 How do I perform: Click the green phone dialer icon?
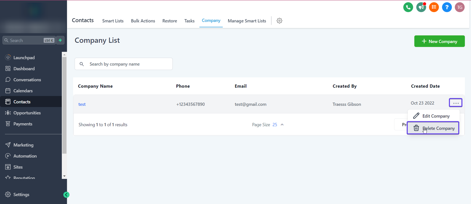[408, 7]
